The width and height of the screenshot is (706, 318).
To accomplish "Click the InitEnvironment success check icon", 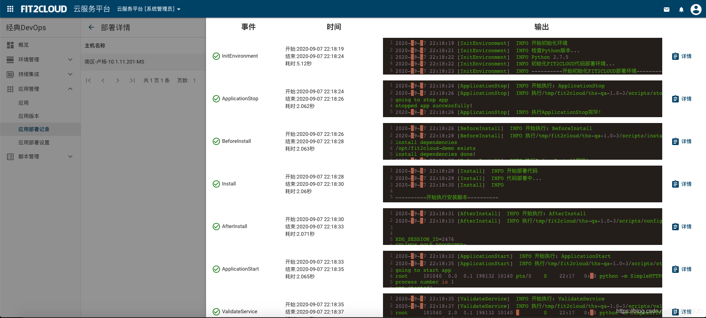I will (x=216, y=56).
